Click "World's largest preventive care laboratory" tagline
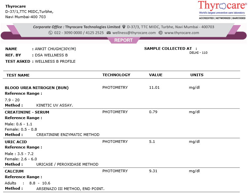The image size is (248, 193). coord(222,13)
